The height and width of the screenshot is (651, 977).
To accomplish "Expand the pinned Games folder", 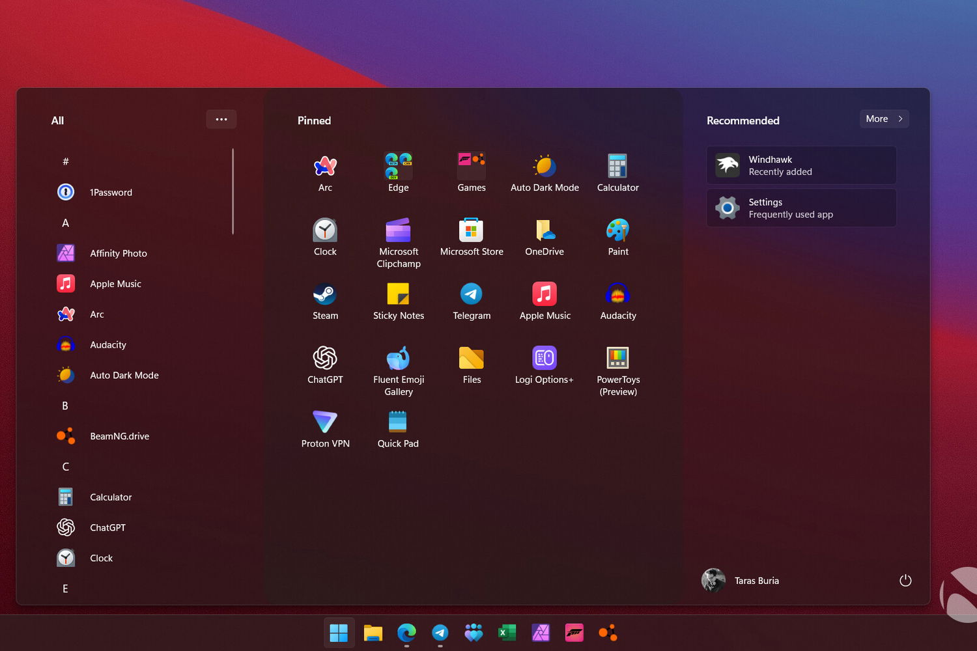I will 472,173.
